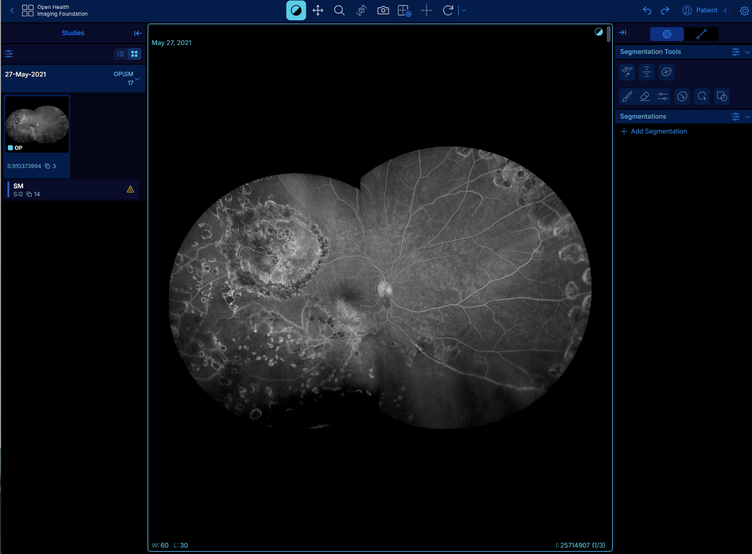Click the 3D rotate tool
Viewport: 752px width, 554px height.
coord(361,10)
